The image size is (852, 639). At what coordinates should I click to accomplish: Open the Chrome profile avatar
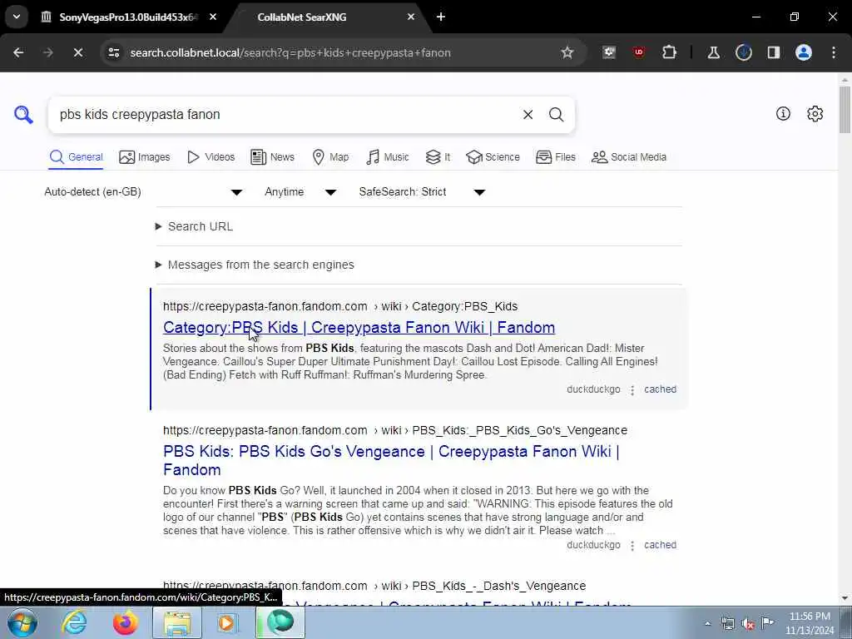[803, 52]
